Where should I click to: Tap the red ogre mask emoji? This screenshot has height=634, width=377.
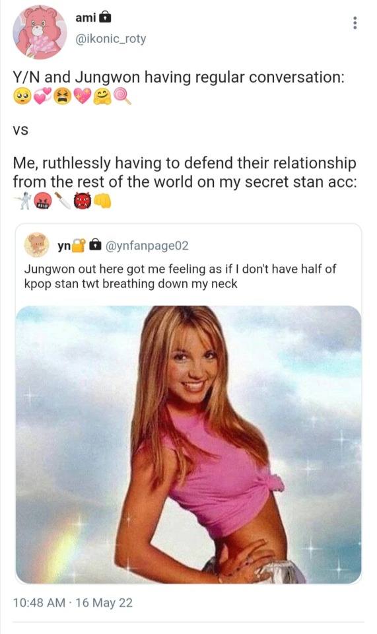point(83,201)
